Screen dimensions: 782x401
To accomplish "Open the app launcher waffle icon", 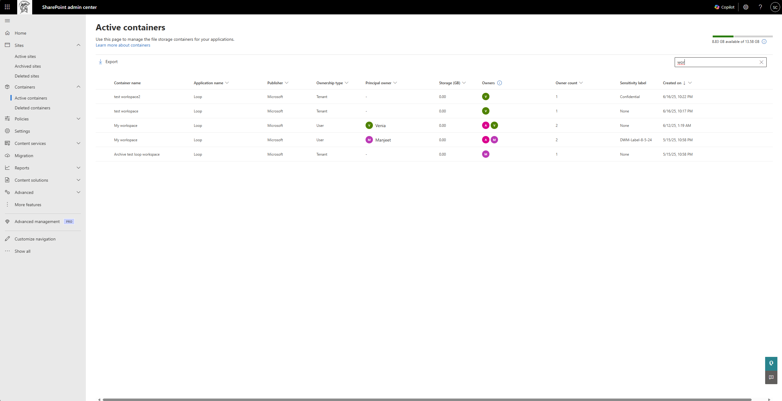I will coord(7,7).
